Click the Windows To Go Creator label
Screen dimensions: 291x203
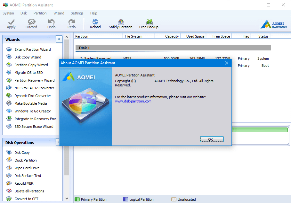pos(33,111)
